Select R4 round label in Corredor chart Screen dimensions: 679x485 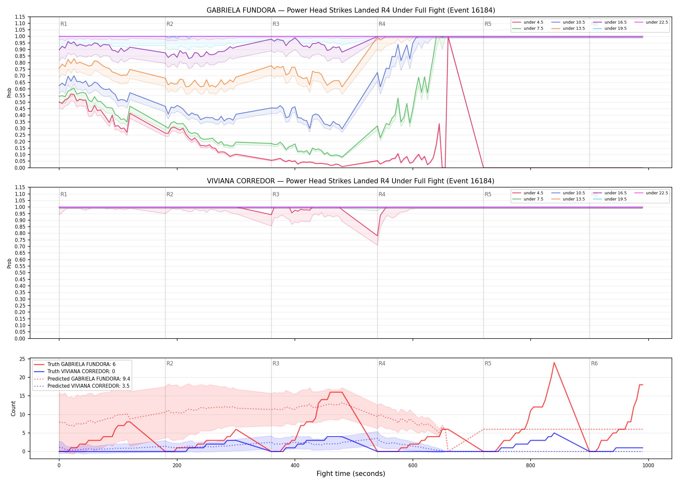(382, 194)
